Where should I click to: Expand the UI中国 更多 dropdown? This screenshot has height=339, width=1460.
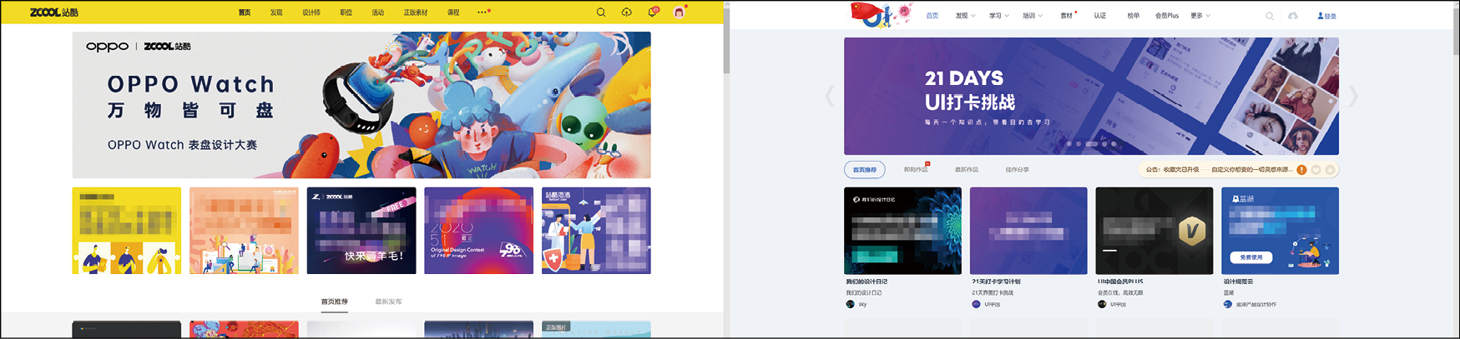[x=1200, y=16]
